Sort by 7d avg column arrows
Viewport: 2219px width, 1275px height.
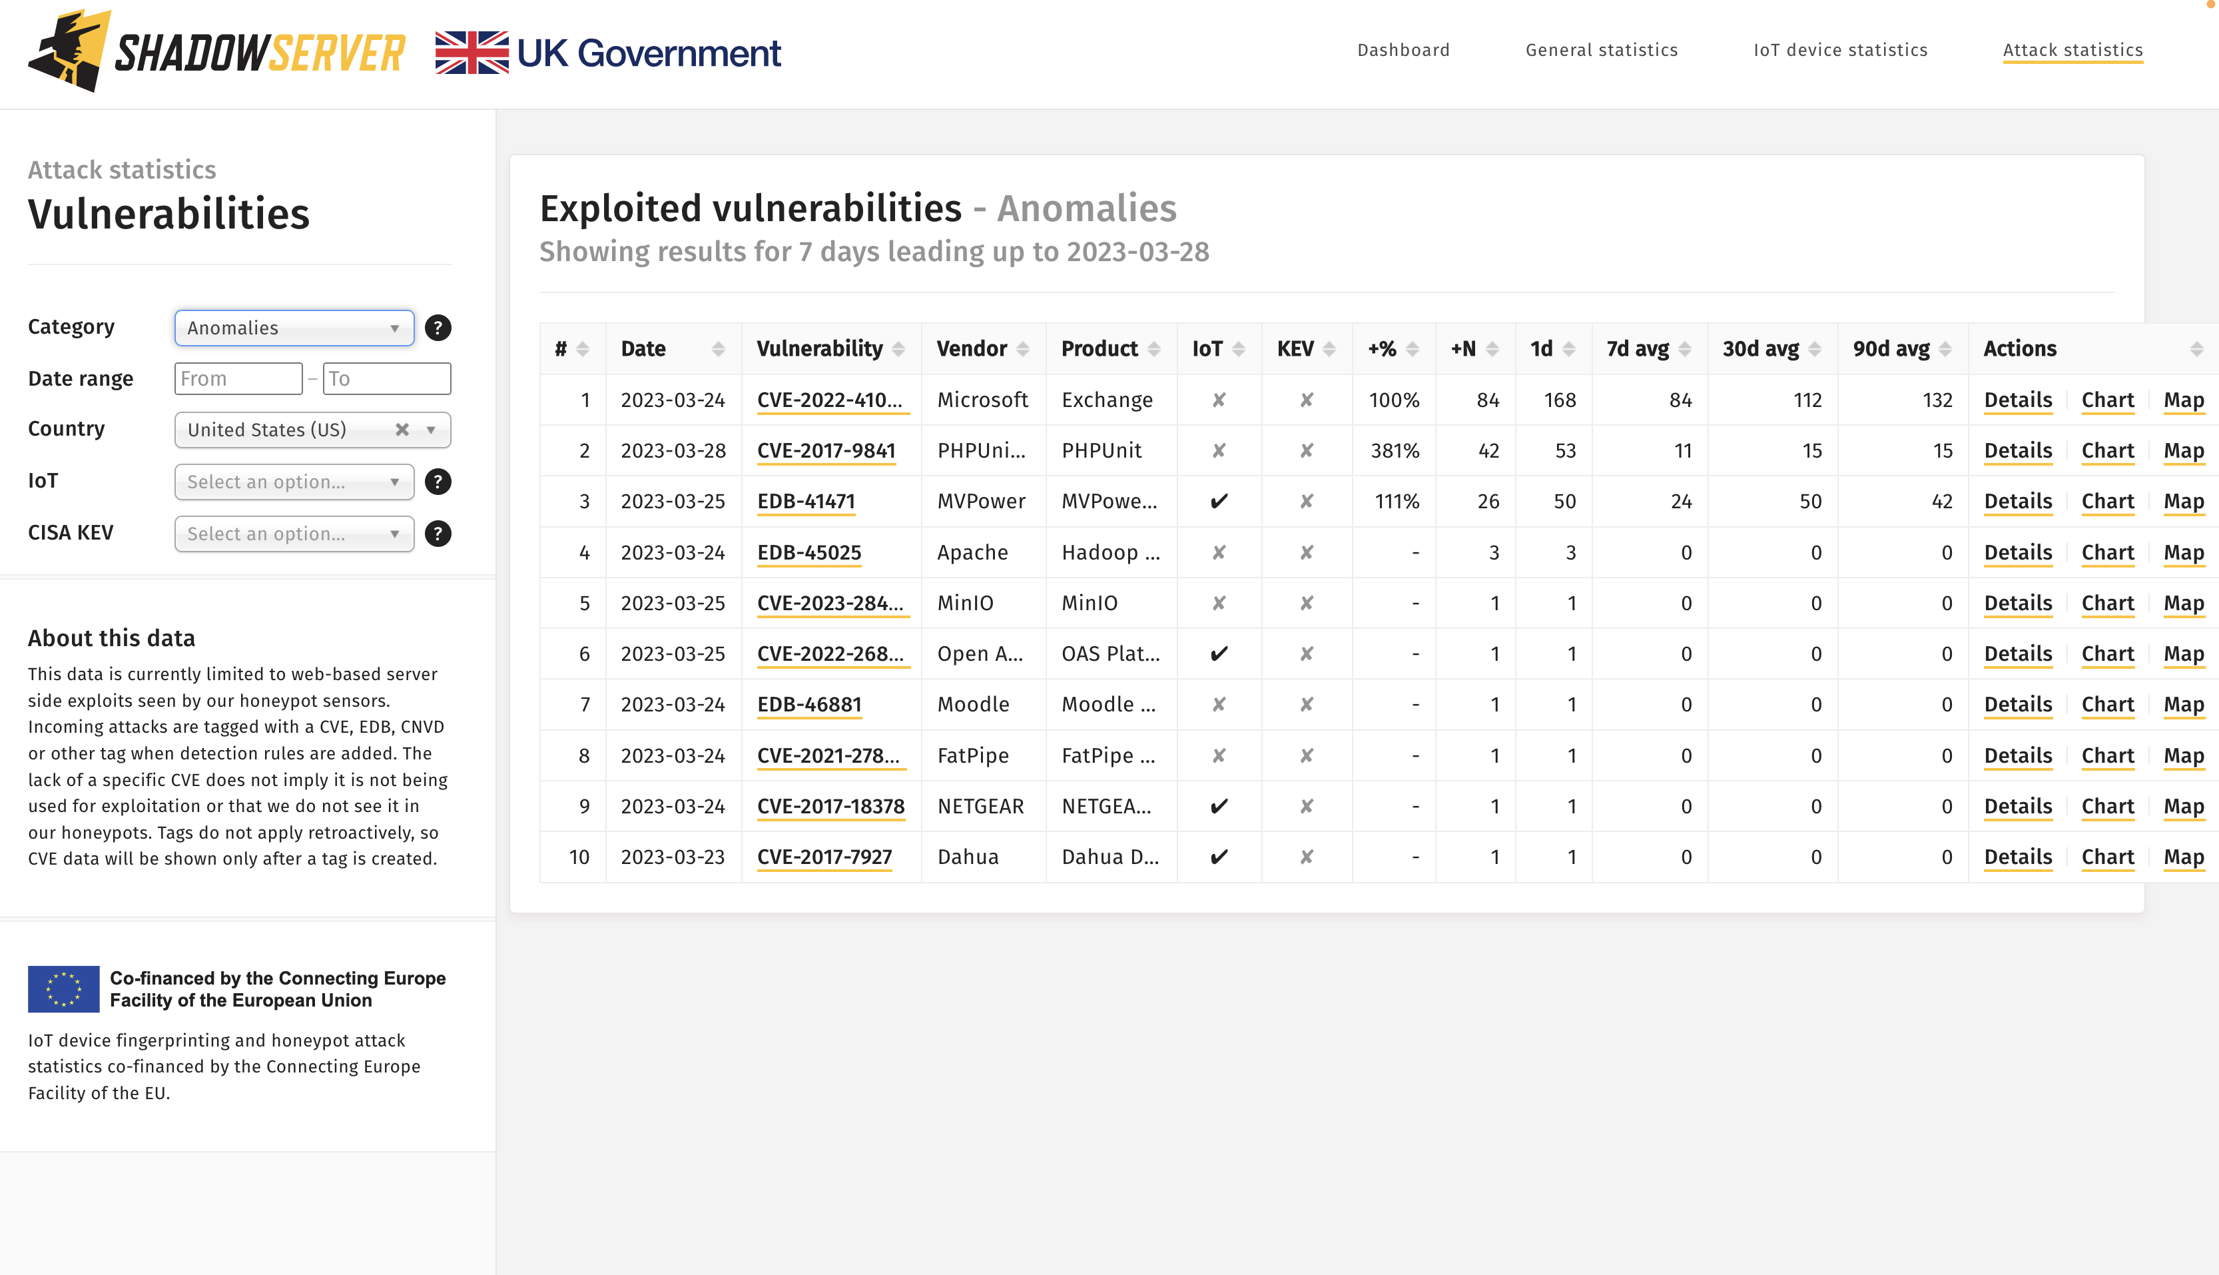1685,348
